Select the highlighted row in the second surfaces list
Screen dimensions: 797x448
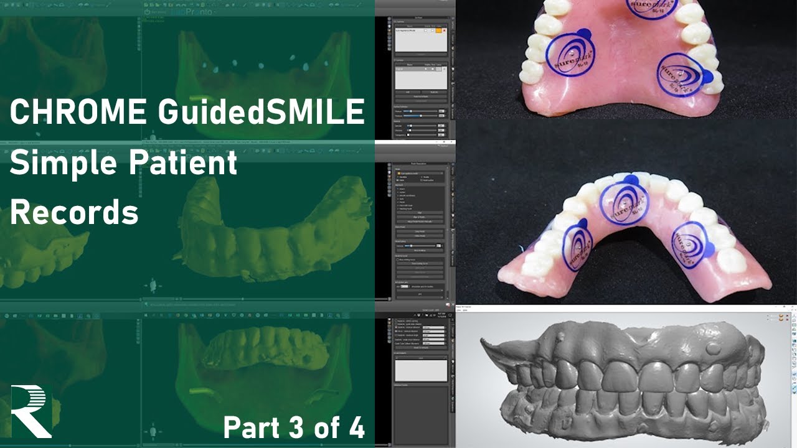tap(421, 68)
